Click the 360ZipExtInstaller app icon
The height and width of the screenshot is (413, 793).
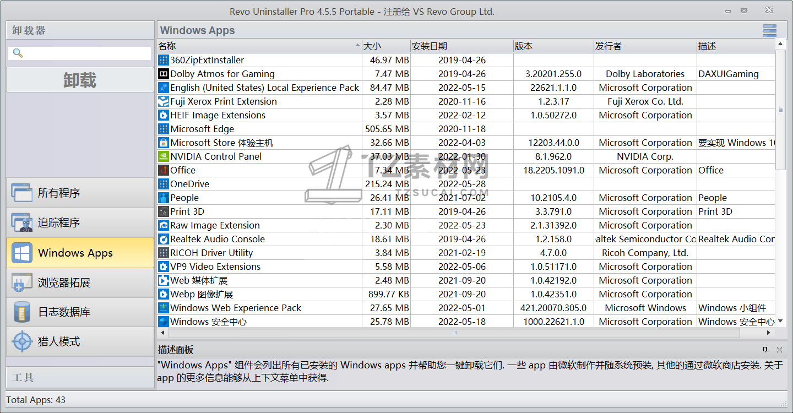(163, 60)
